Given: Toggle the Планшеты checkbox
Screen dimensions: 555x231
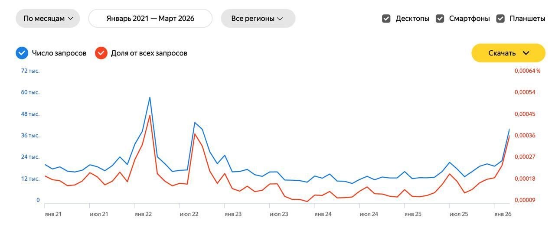Looking at the screenshot, I should pyautogui.click(x=501, y=19).
